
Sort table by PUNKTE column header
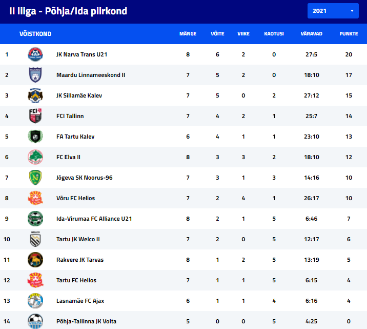(x=349, y=34)
